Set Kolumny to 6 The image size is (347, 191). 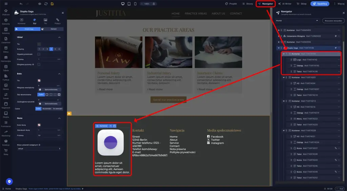59,49
